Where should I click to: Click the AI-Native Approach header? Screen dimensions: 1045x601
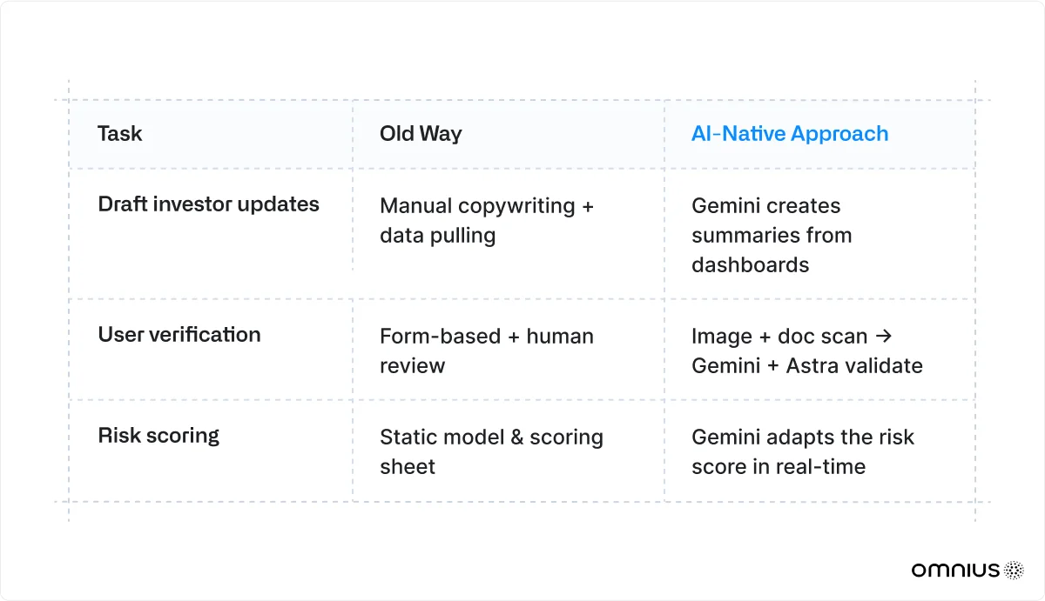point(790,134)
